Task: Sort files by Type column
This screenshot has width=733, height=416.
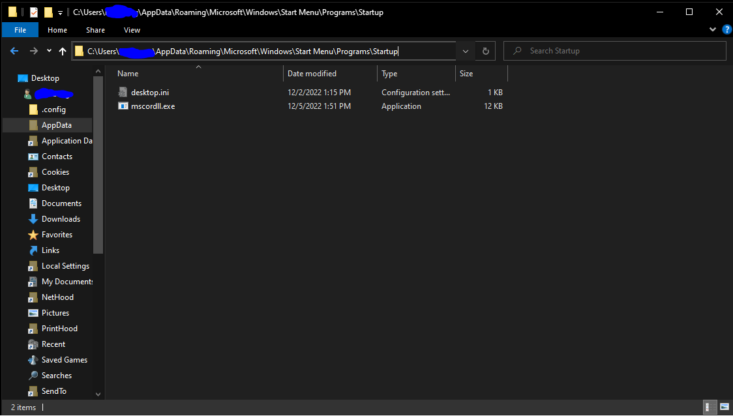Action: [389, 74]
